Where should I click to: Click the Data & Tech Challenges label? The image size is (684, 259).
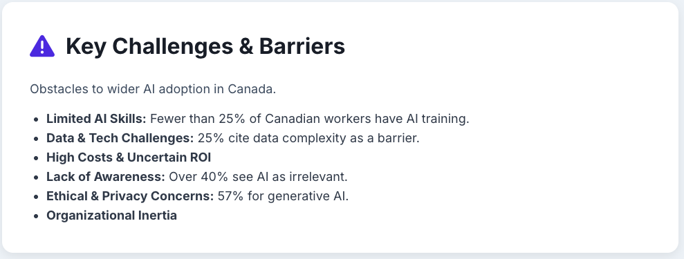coord(120,138)
